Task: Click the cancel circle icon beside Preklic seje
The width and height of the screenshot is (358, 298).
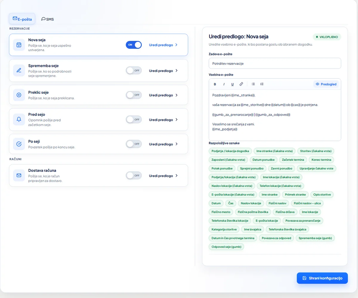Action: pyautogui.click(x=19, y=95)
